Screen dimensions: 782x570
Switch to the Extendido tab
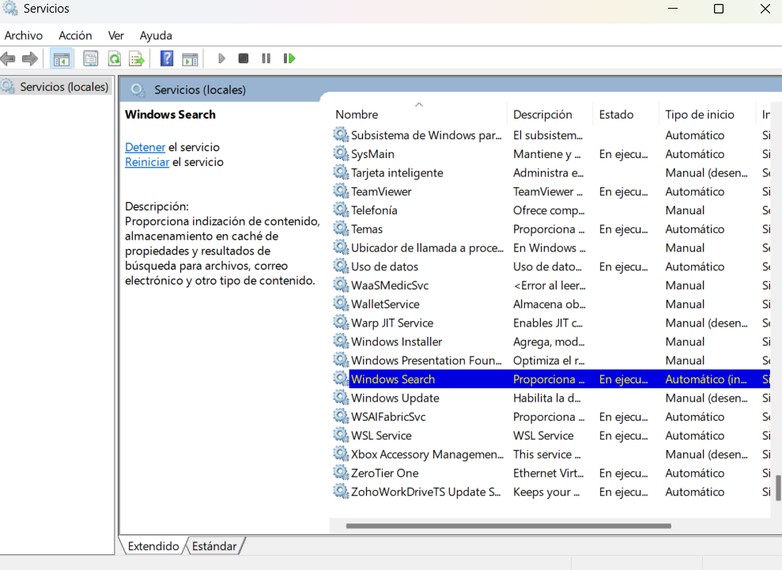153,546
